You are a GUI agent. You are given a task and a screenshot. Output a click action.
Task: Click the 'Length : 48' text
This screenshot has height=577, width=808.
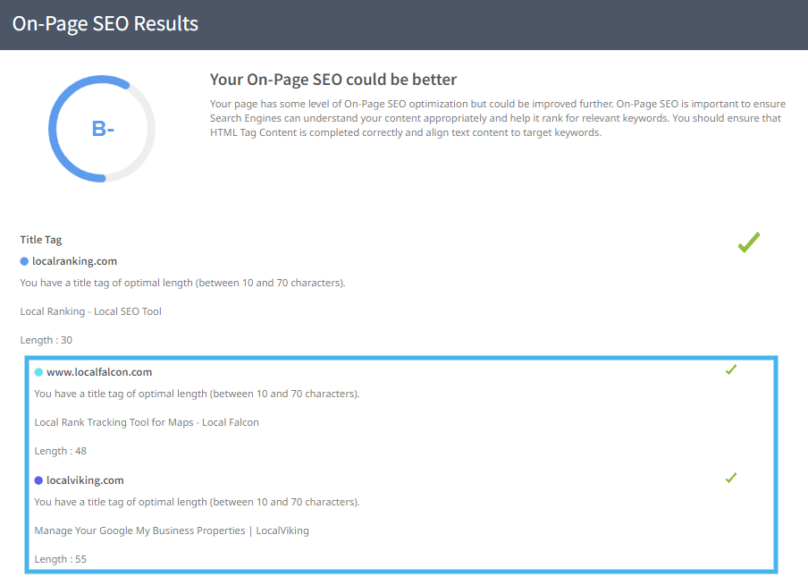pos(61,451)
